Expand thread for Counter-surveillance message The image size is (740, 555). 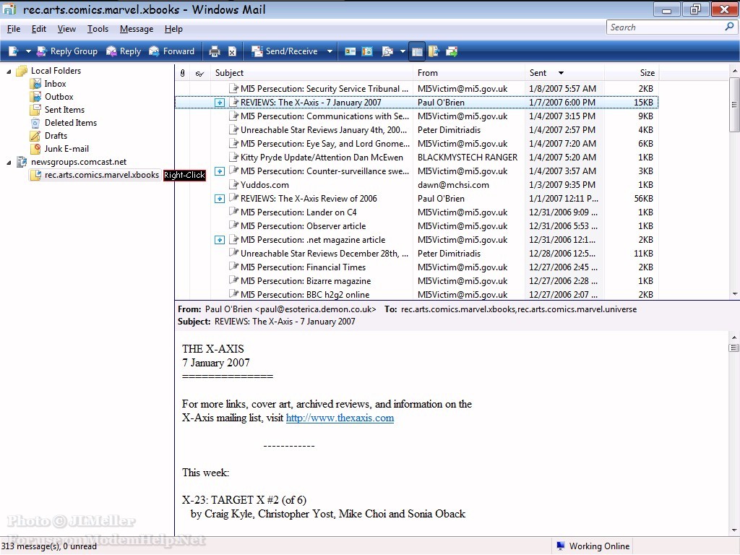(x=220, y=171)
